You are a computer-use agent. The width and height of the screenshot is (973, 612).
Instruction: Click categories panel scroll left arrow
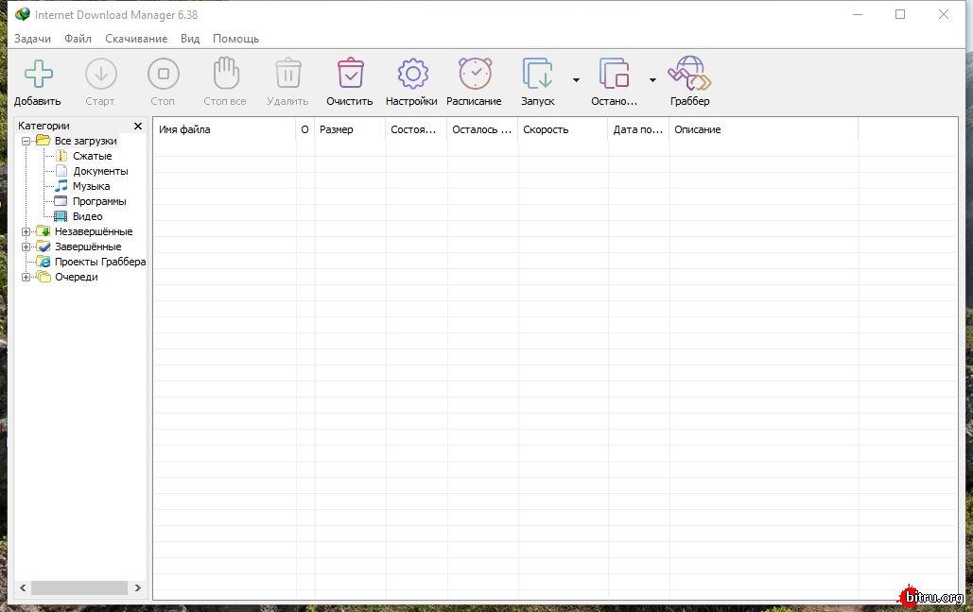(23, 587)
